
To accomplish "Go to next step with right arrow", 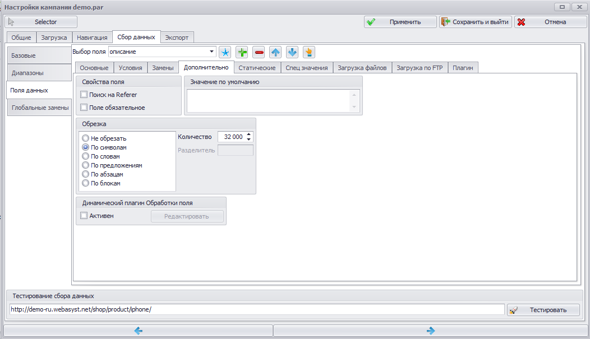I will tap(431, 331).
